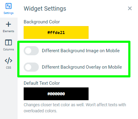The image size is (138, 119).
Task: Switch to the Elements tab label
Action: click(8, 31)
